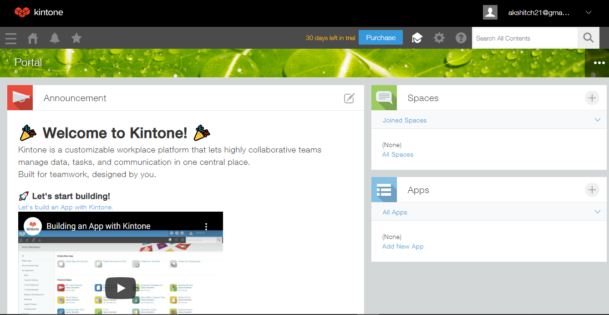Open portal options ellipsis menu
This screenshot has width=609, height=315.
pyautogui.click(x=599, y=63)
